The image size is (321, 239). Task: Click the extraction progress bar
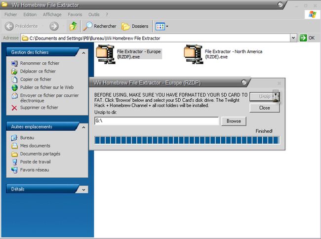coord(187,140)
